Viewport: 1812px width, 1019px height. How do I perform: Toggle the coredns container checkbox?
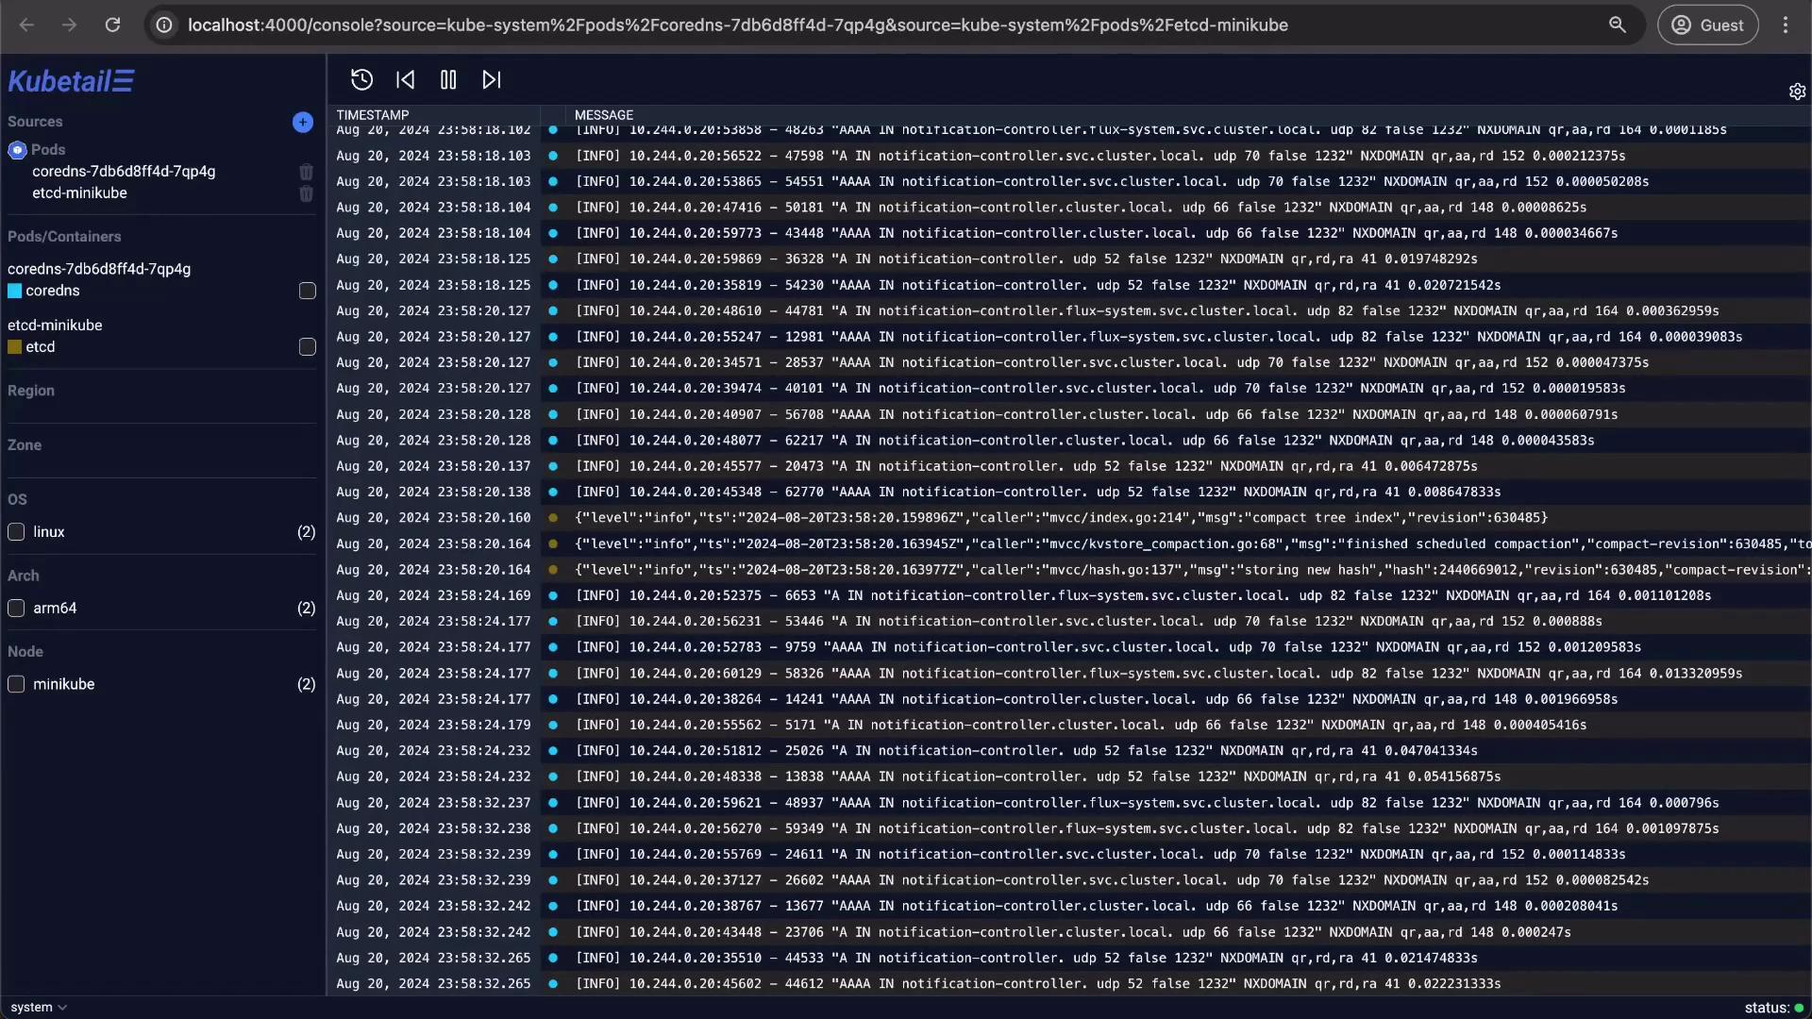308,291
